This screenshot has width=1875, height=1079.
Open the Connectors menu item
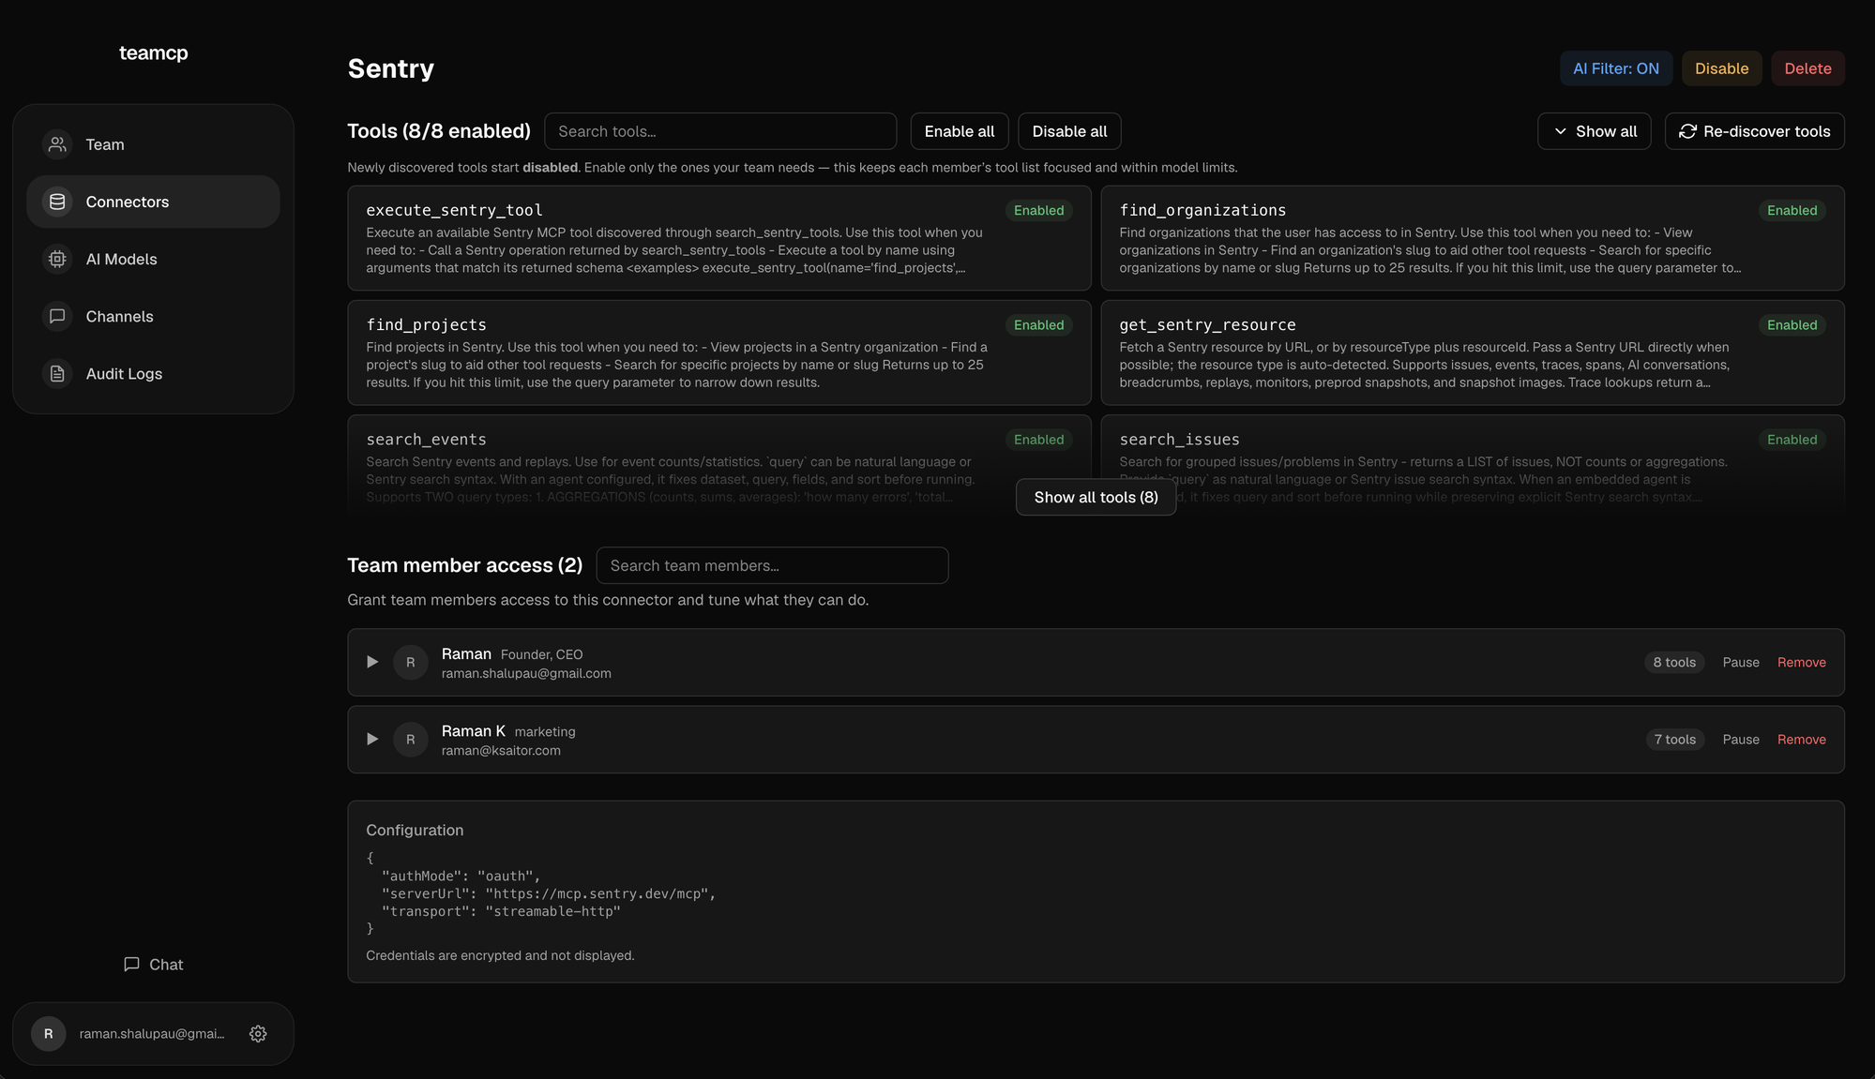(x=153, y=202)
